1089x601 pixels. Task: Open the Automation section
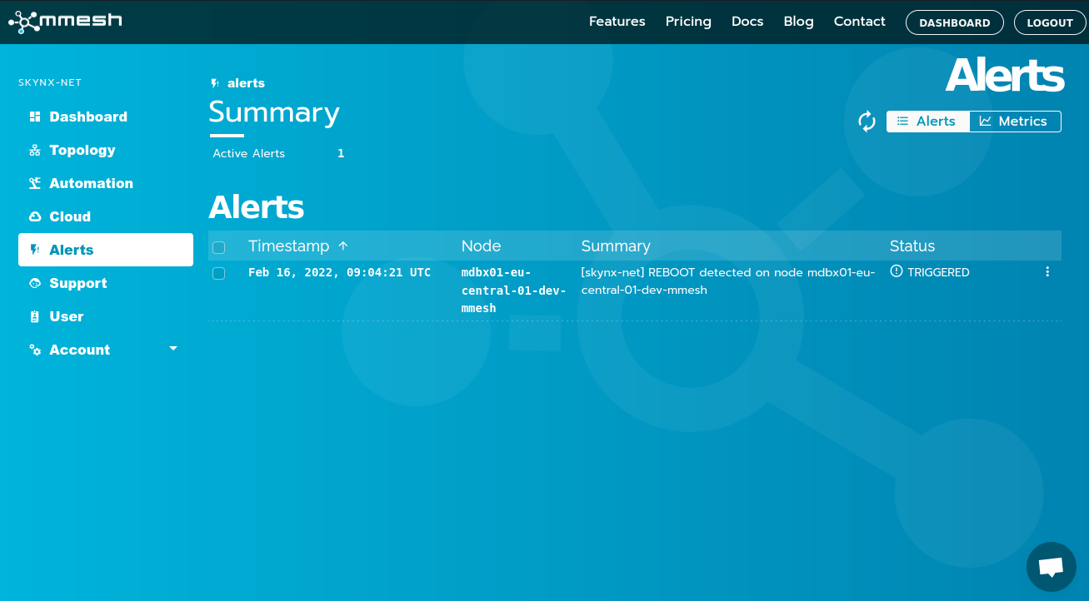click(x=106, y=183)
